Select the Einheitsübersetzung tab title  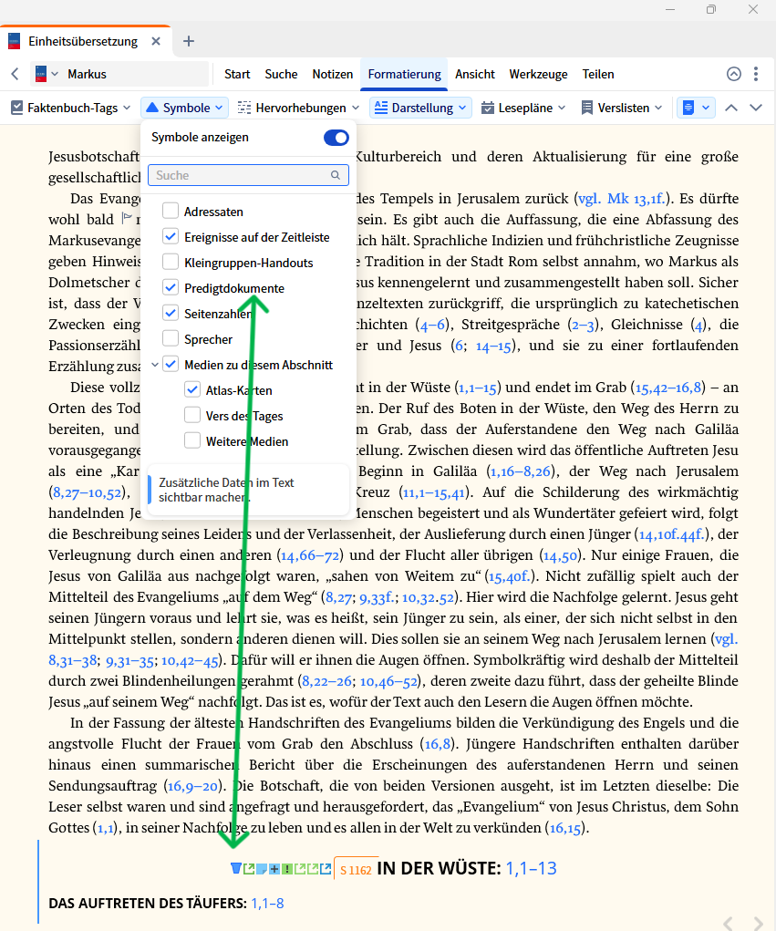point(83,42)
